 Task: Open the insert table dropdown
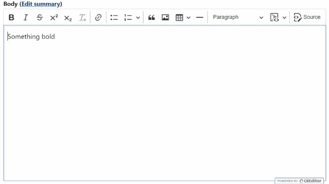183,17
